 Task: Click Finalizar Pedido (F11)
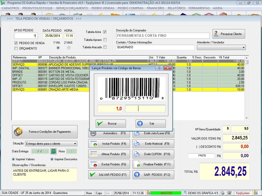click(x=153, y=164)
